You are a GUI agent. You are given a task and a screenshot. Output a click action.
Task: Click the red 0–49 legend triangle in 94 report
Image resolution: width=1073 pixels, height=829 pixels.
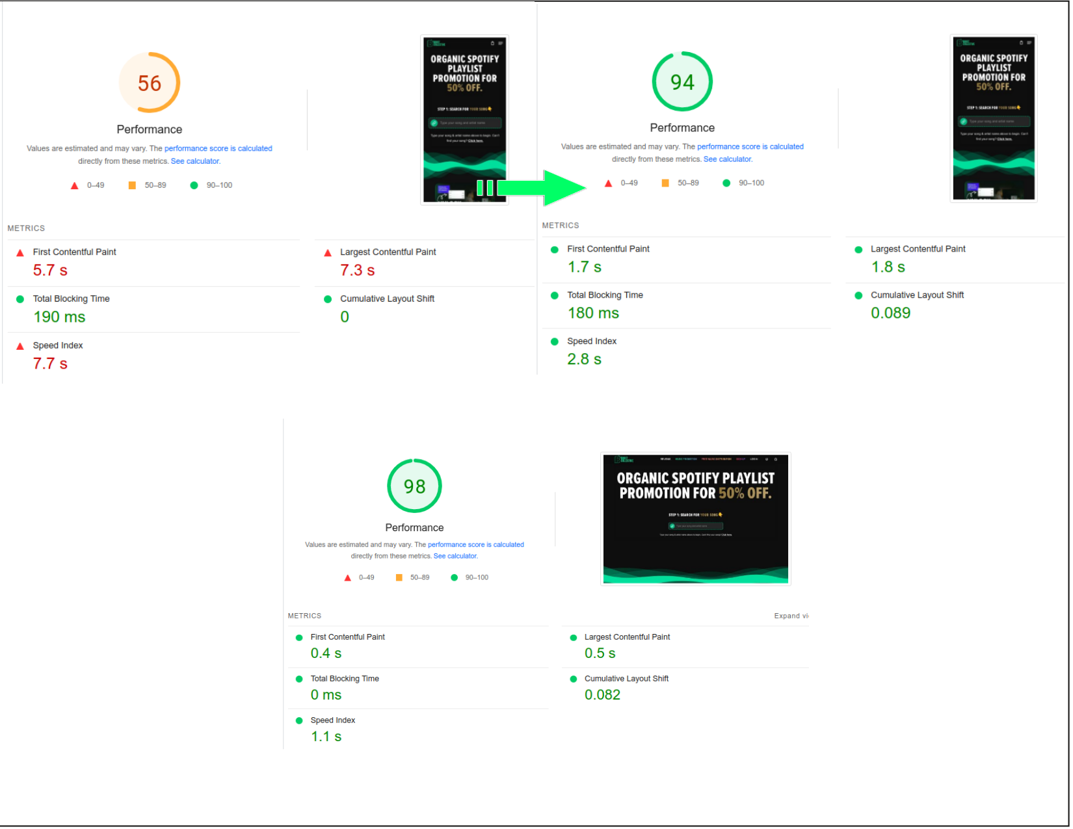click(x=608, y=183)
